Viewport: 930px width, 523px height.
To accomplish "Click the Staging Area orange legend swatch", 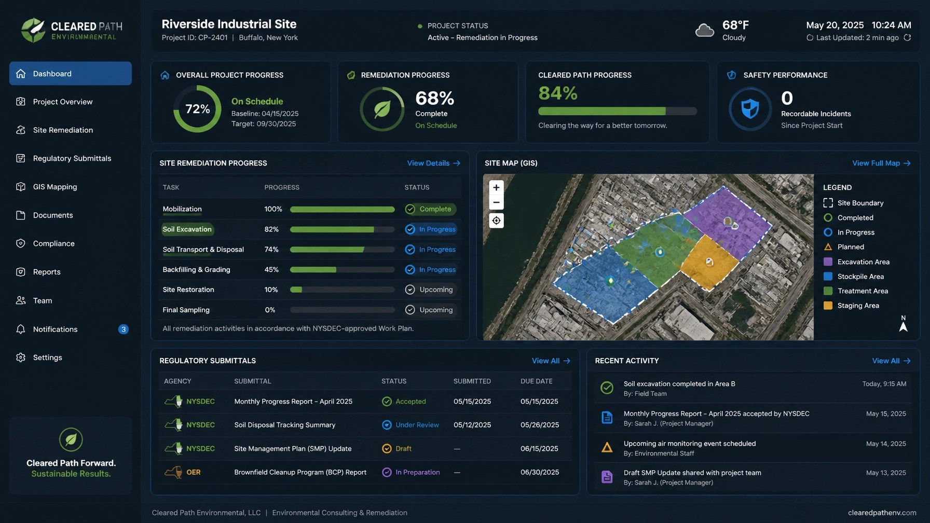I will coord(828,306).
